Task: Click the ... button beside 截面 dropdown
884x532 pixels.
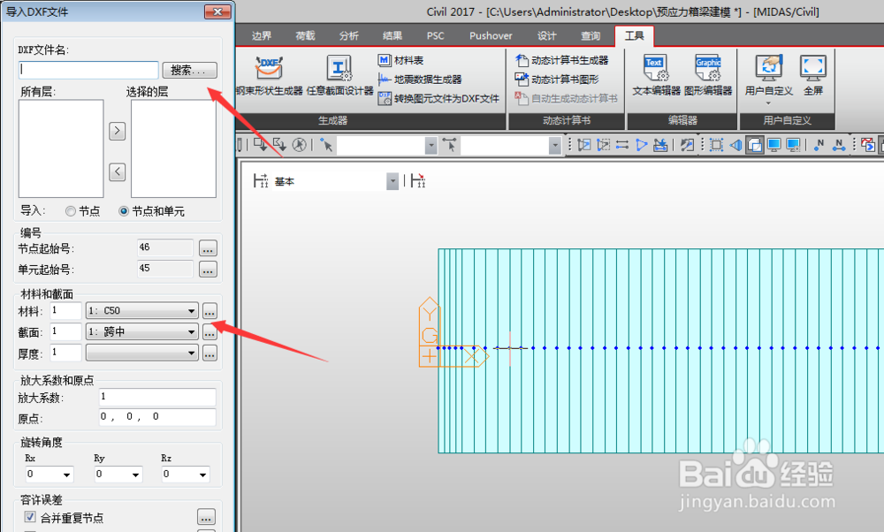Action: click(x=210, y=332)
